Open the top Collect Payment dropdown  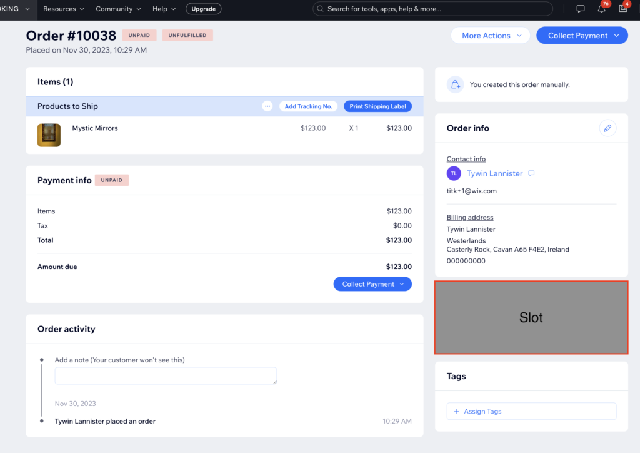coord(582,36)
